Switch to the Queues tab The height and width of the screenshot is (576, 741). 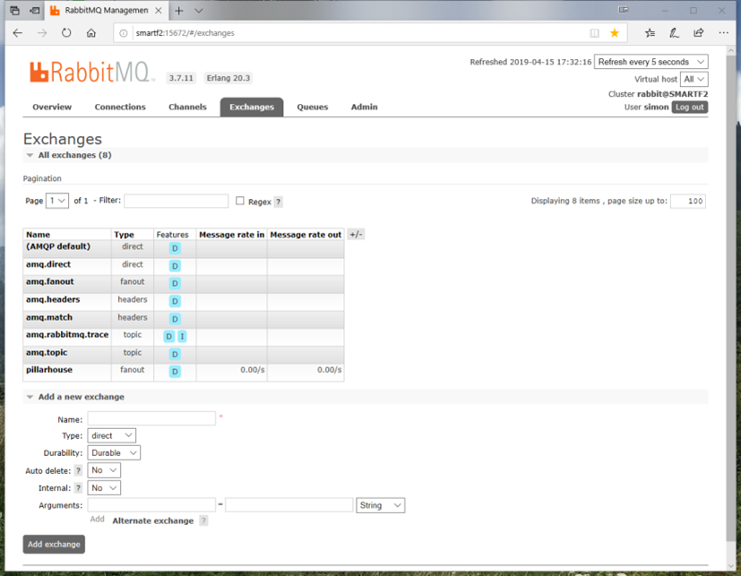[313, 107]
